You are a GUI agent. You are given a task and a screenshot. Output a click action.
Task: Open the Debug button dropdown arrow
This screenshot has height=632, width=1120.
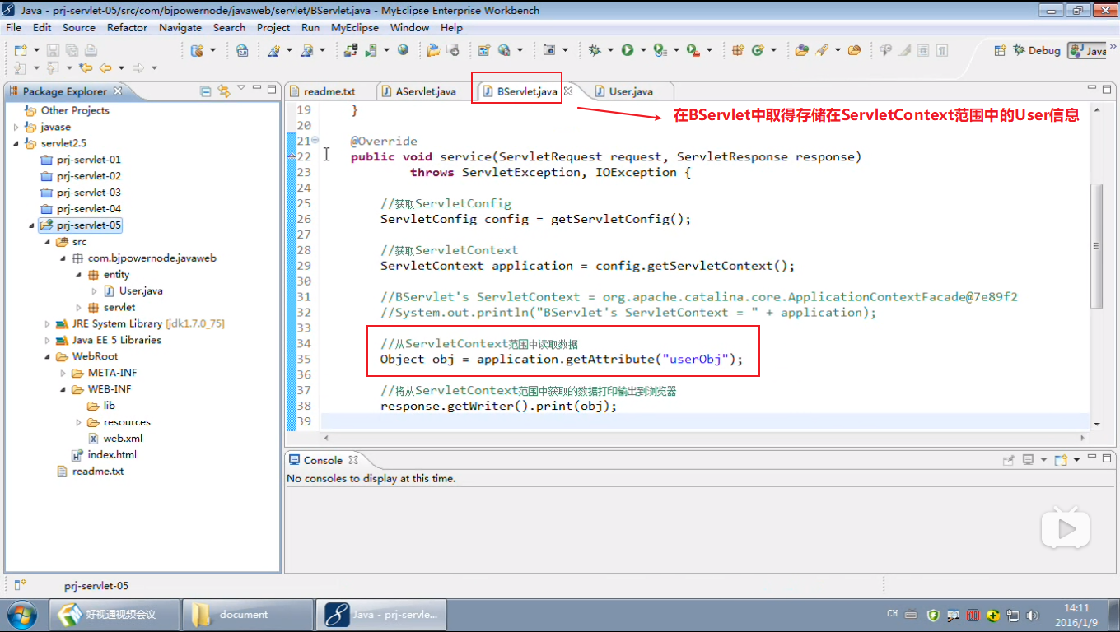[610, 51]
